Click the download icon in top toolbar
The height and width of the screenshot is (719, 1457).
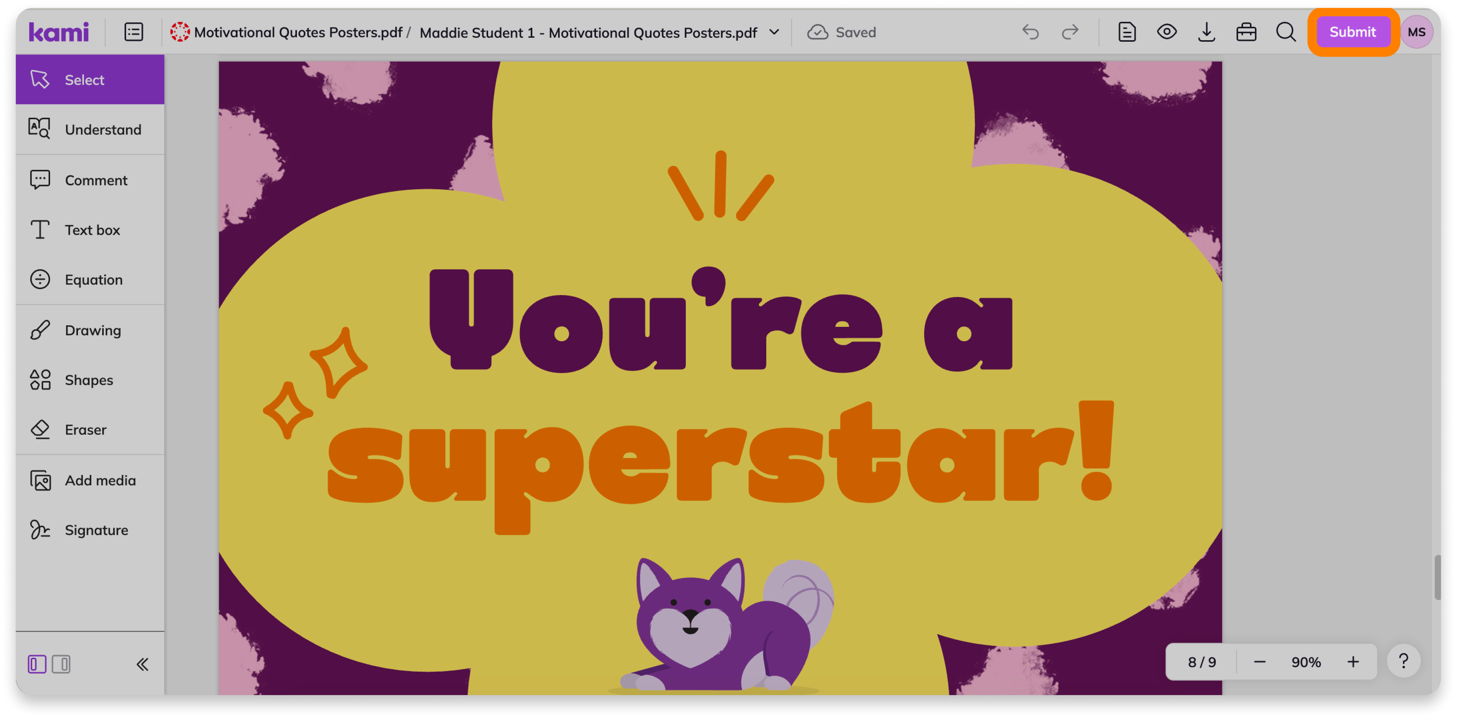click(1206, 32)
